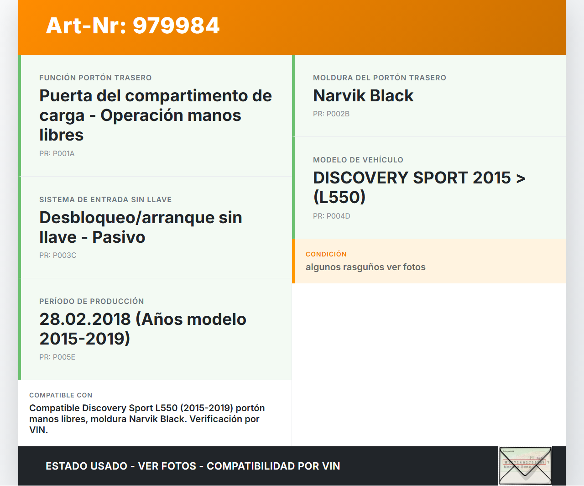This screenshot has width=584, height=486.
Task: Click the label 'SISTEMA DE ENTRADA SIN LLAVE'
Action: point(105,199)
